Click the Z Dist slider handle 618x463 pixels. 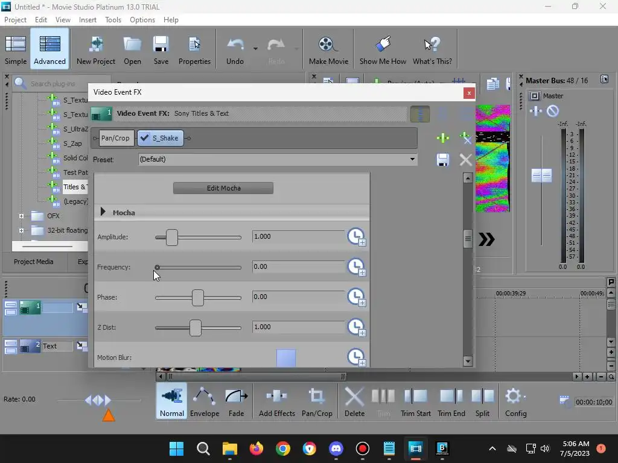pos(196,328)
